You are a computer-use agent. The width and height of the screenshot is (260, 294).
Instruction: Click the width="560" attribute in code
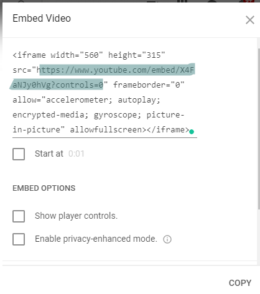point(77,55)
